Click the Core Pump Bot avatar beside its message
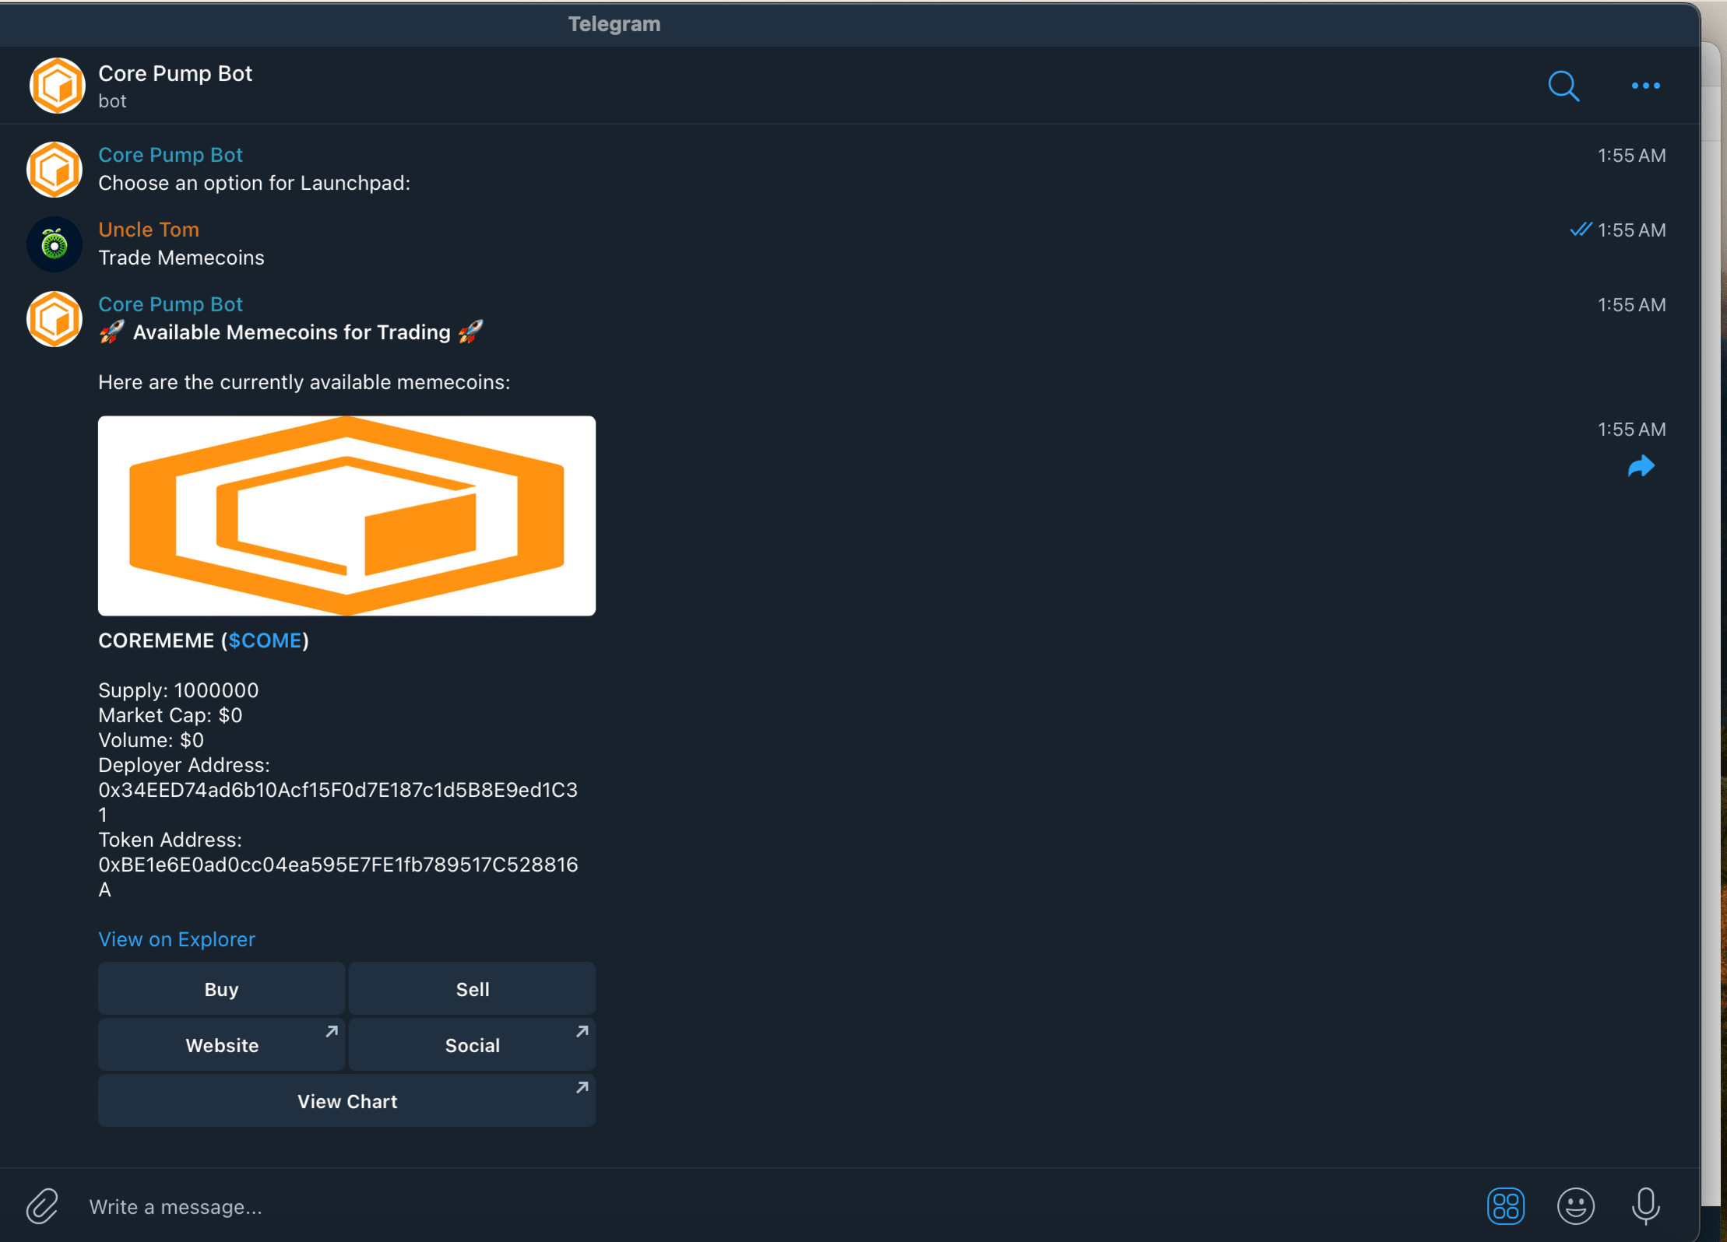The width and height of the screenshot is (1727, 1242). 54,319
